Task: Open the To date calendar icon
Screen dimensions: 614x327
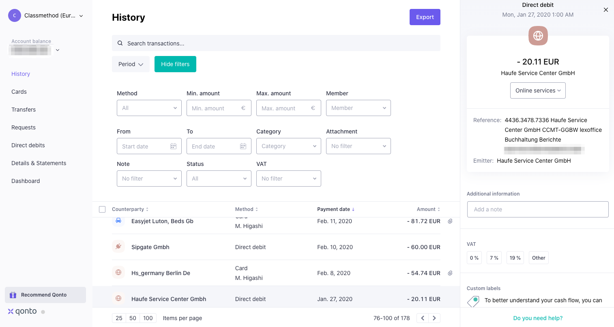Action: coord(243,146)
